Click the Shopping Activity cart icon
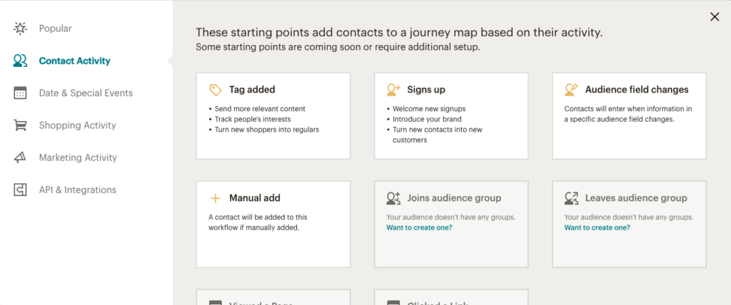Viewport: 731px width, 305px height. point(20,125)
